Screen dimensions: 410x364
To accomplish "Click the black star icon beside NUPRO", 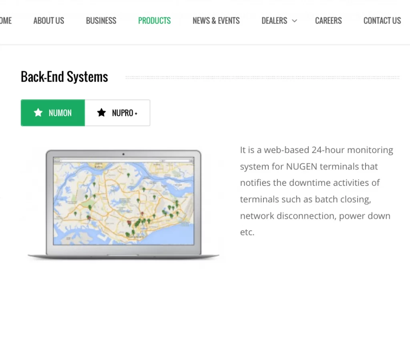I will coord(101,113).
